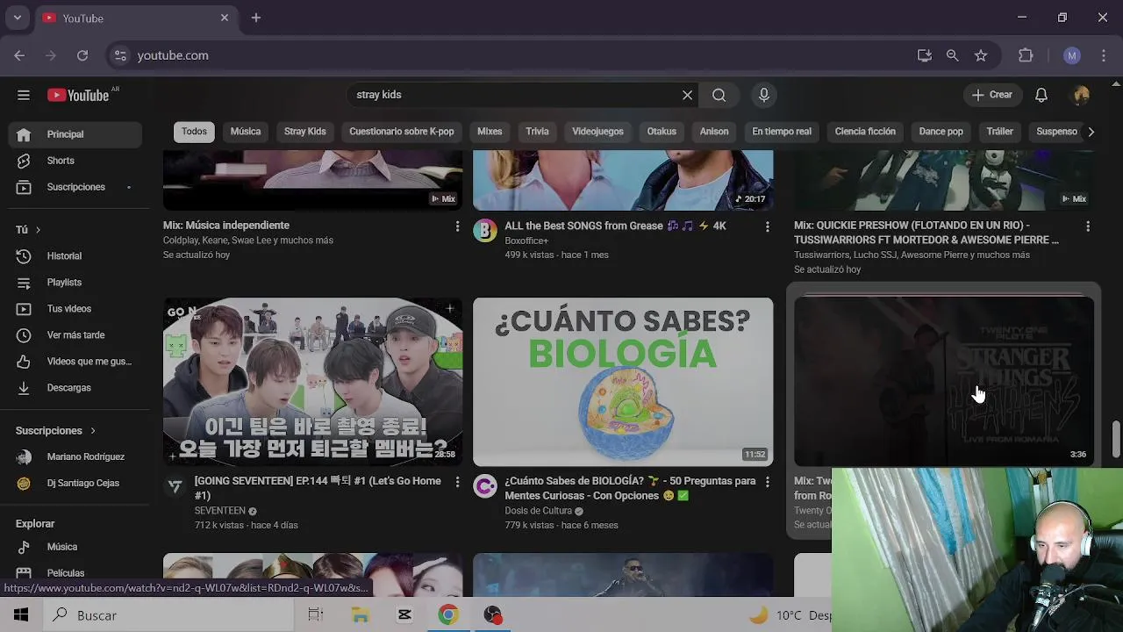The height and width of the screenshot is (632, 1123).
Task: Select the Cuestionario sobre K-pop chip
Action: pyautogui.click(x=402, y=132)
